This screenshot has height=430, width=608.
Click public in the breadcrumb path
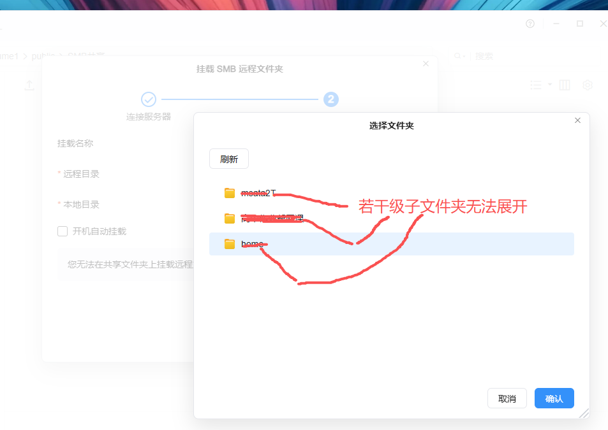(43, 56)
